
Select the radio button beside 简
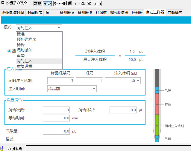9,51
